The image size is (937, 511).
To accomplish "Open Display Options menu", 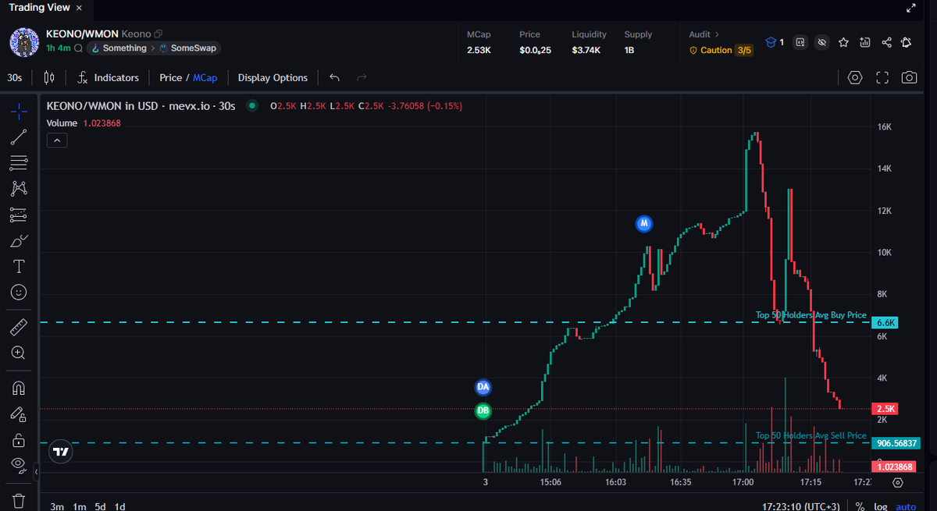I will pyautogui.click(x=273, y=77).
